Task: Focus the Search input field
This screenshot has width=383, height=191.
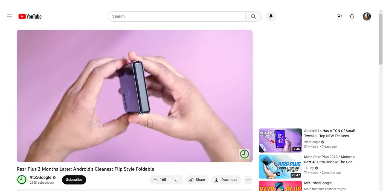Action: [x=176, y=16]
